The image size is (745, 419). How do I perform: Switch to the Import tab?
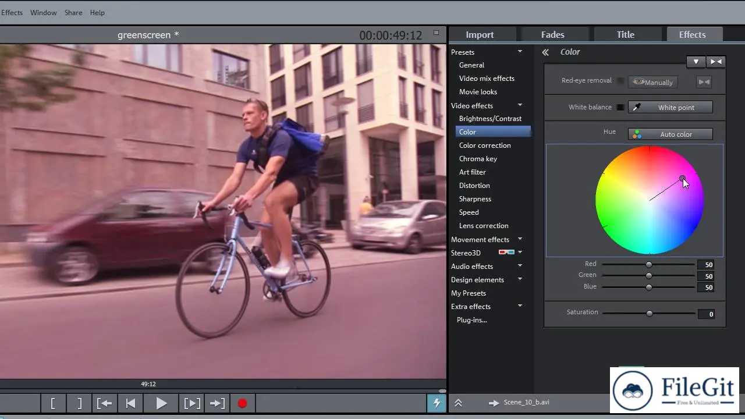(480, 34)
